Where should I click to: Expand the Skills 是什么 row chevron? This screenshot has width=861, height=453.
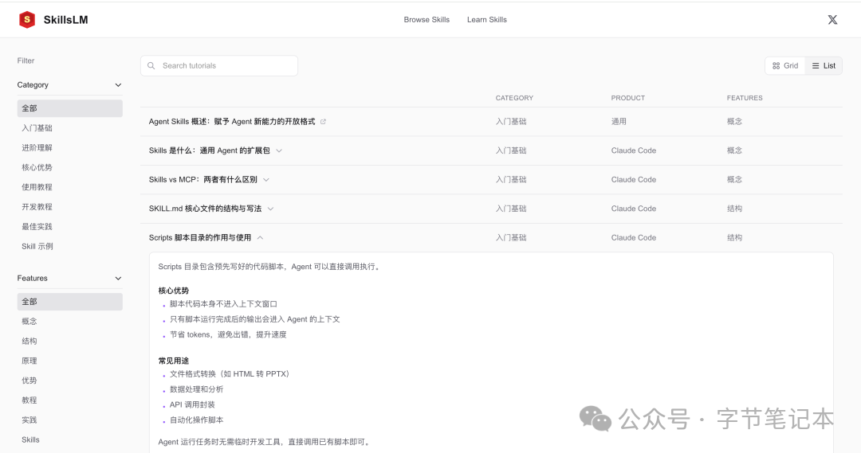[279, 150]
